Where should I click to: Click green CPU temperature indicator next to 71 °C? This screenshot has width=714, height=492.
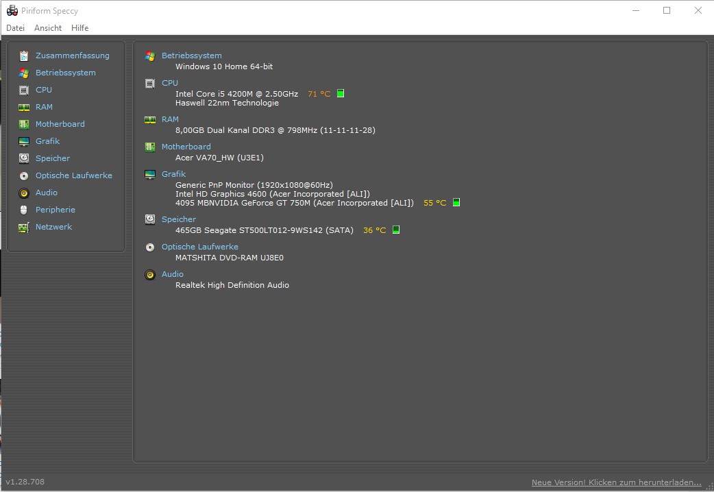tap(341, 93)
